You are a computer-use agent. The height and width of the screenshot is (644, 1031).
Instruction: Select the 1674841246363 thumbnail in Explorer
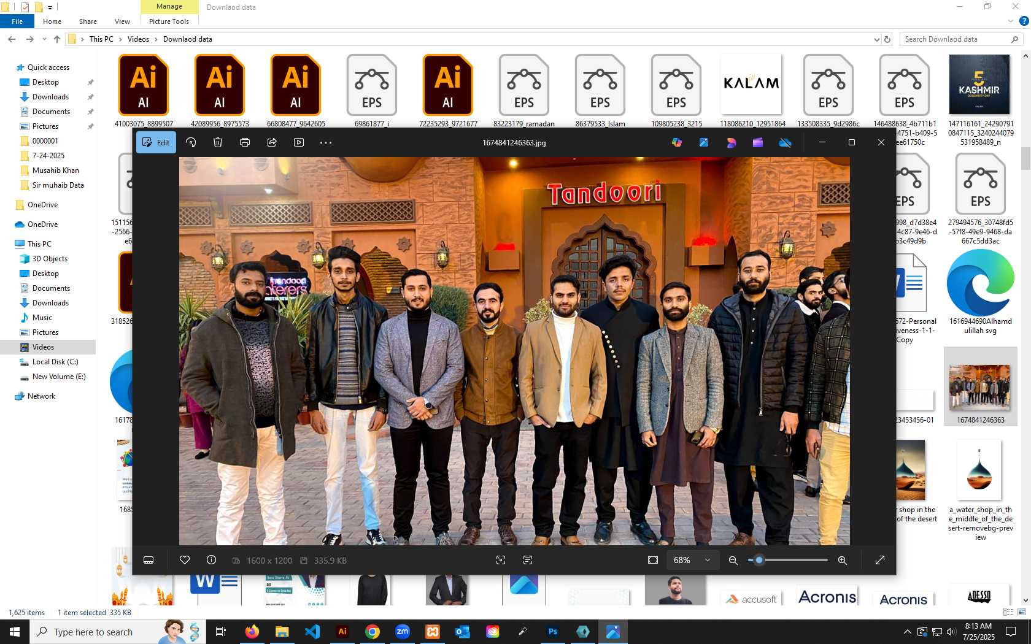click(980, 386)
